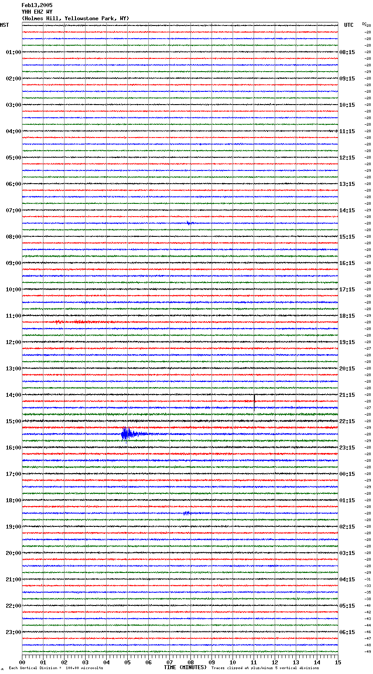373x674 pixels.
Task: Select the 11:00 MST time label
Action: [13, 316]
